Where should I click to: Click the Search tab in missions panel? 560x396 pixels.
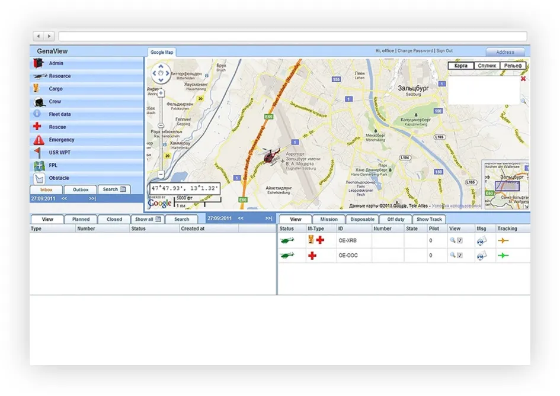click(181, 219)
